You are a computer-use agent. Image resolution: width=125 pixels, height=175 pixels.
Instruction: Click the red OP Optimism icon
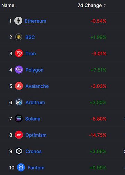[19, 135]
